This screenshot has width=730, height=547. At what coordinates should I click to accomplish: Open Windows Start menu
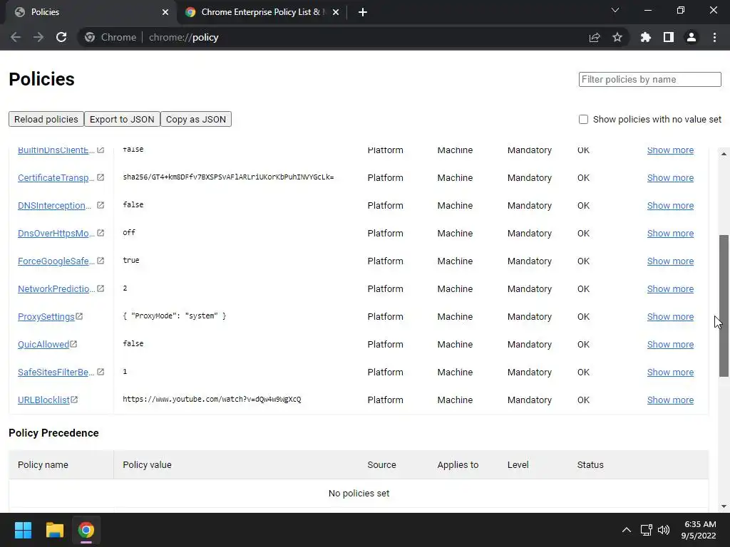[x=23, y=530]
